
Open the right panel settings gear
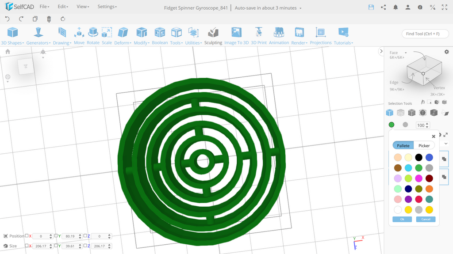tap(447, 52)
